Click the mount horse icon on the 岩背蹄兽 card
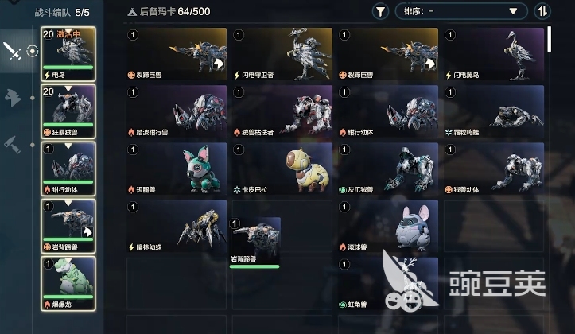 [87, 231]
